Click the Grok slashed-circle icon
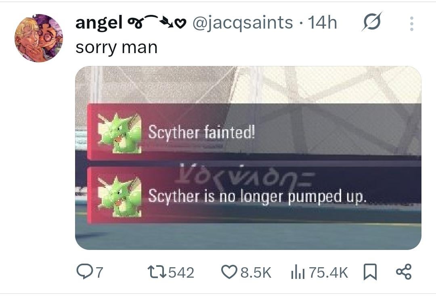The height and width of the screenshot is (297, 436). tap(372, 22)
